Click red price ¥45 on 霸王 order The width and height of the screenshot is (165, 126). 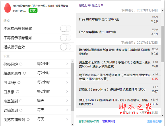(155, 79)
